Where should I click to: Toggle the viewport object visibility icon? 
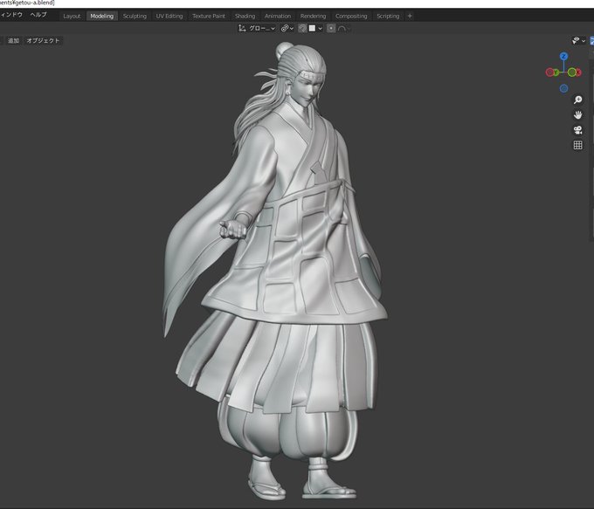point(577,40)
